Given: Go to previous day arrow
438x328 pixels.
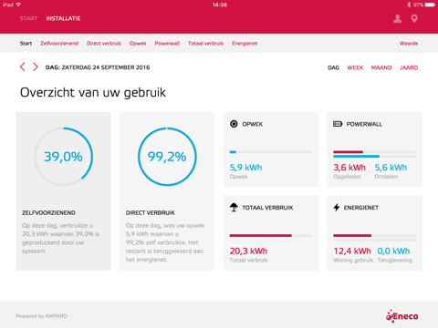Looking at the screenshot, I should pos(23,67).
